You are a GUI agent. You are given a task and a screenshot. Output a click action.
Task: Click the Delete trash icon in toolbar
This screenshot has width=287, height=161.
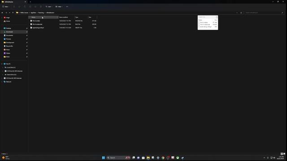[41, 7]
